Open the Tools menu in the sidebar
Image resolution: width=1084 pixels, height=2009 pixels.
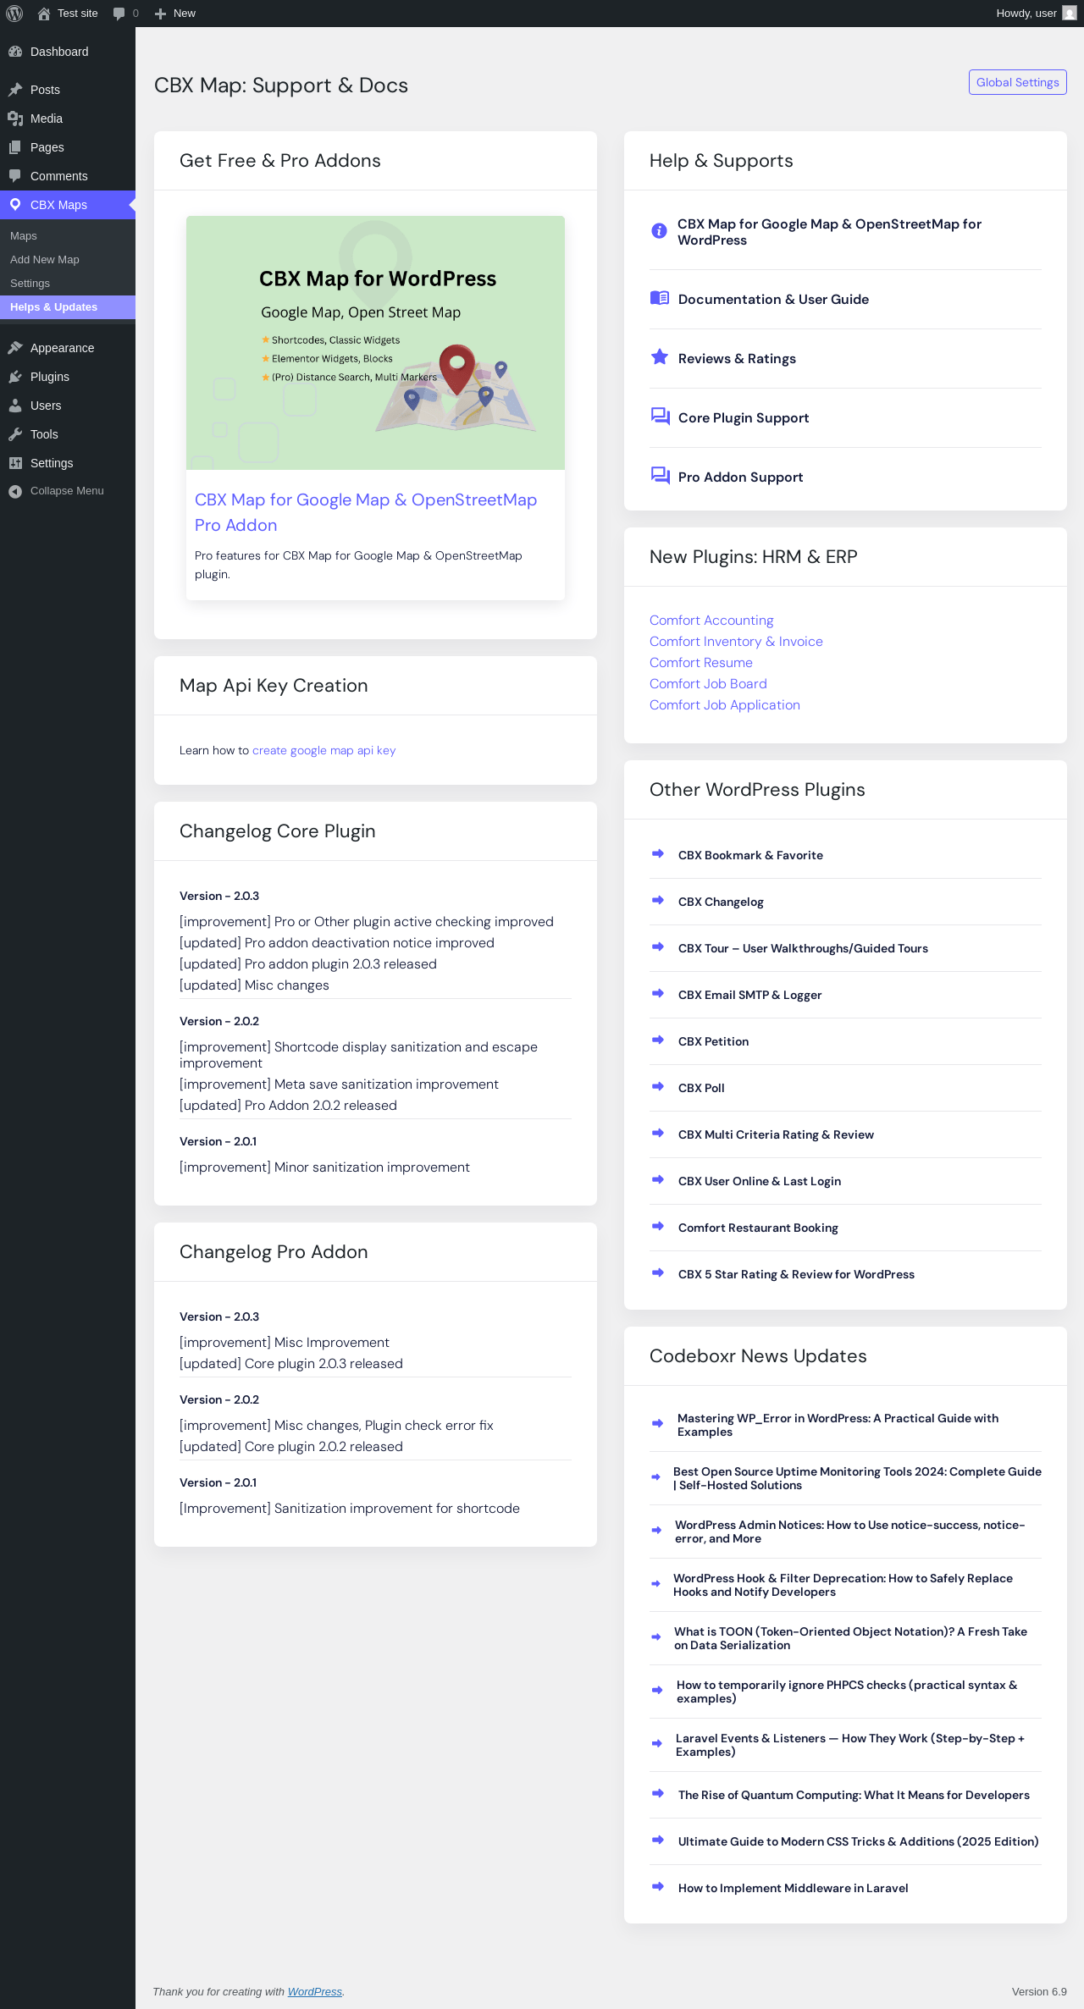click(x=68, y=434)
